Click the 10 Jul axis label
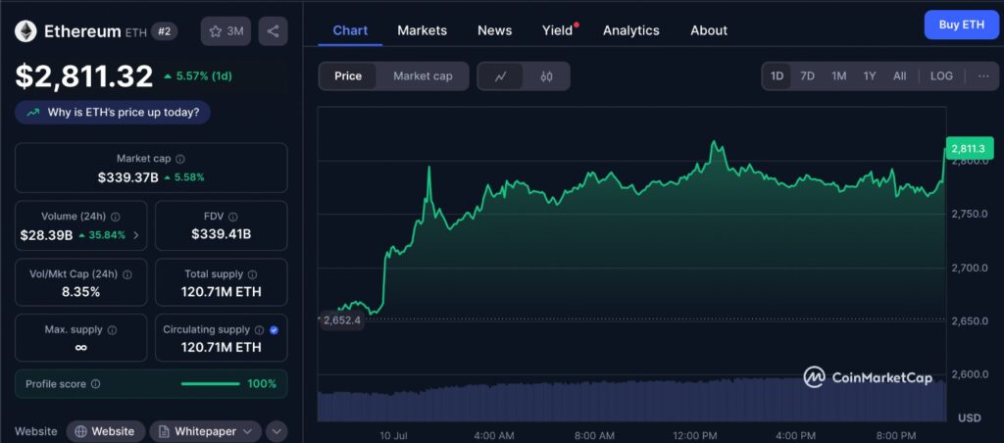The height and width of the screenshot is (443, 1004). click(393, 436)
